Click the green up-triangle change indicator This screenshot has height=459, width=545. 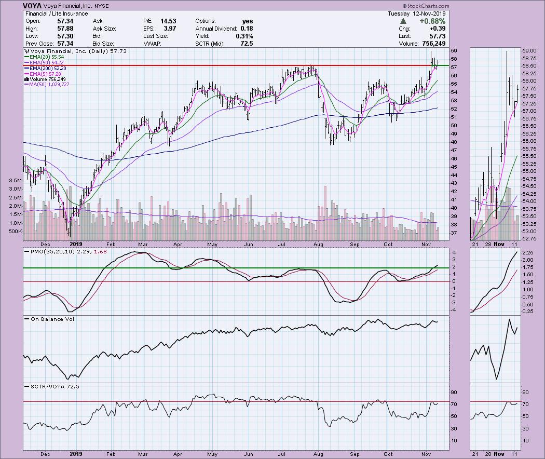(403, 21)
